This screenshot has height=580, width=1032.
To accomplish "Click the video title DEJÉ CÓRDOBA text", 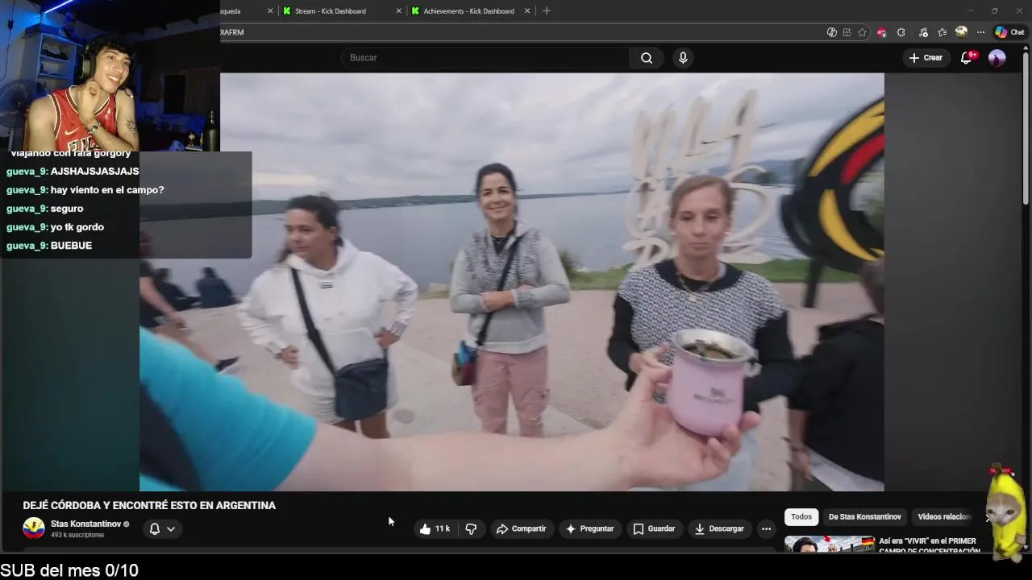I will [149, 505].
